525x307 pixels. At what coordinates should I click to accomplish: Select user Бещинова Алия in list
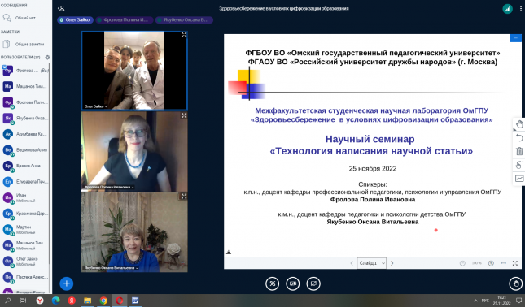pyautogui.click(x=25, y=150)
